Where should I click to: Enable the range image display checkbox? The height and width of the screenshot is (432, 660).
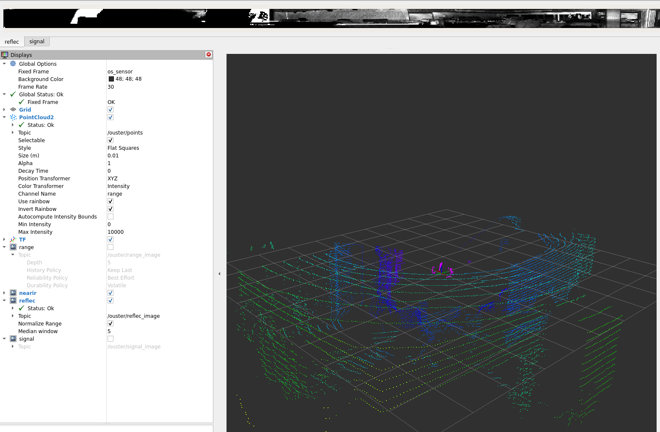110,247
